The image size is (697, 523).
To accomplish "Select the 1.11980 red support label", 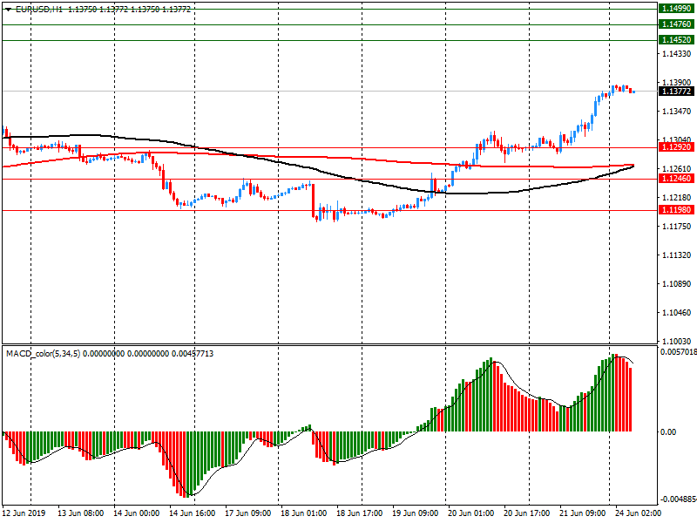I will (677, 210).
